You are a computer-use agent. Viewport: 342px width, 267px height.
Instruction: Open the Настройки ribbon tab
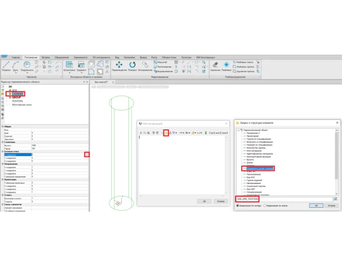[129, 57]
